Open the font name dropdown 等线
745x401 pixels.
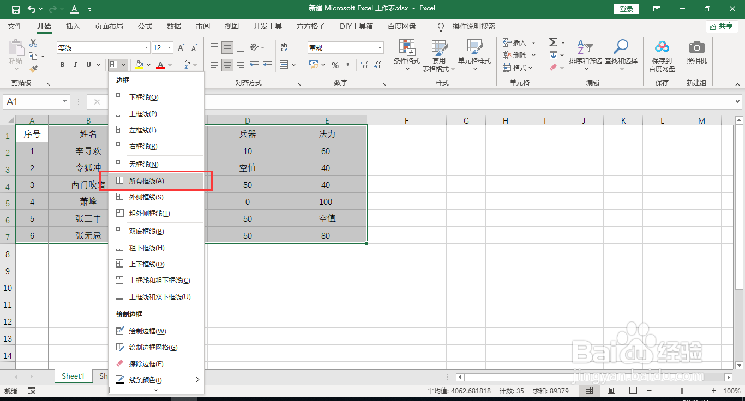click(x=146, y=48)
